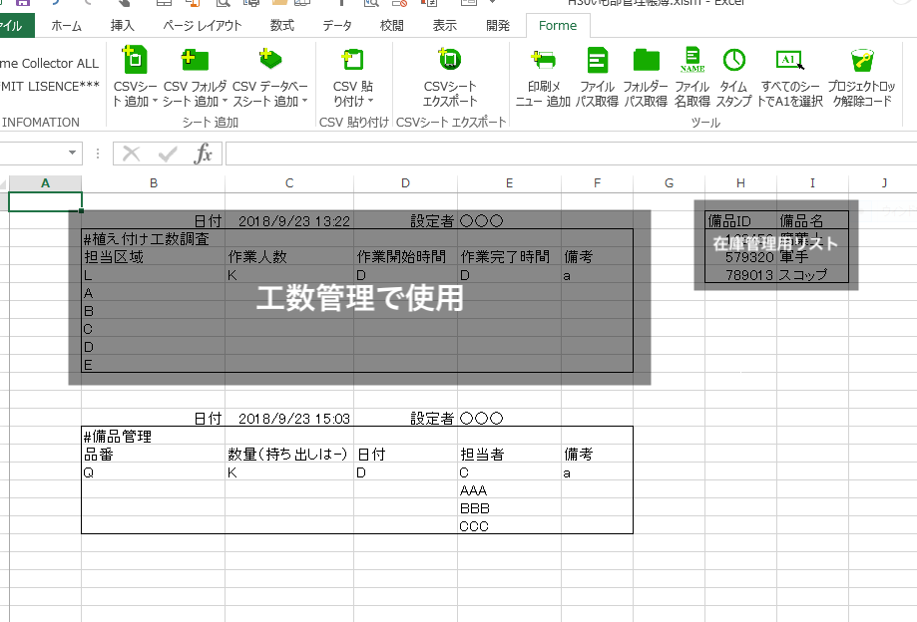Get file path with document icon

tap(597, 59)
